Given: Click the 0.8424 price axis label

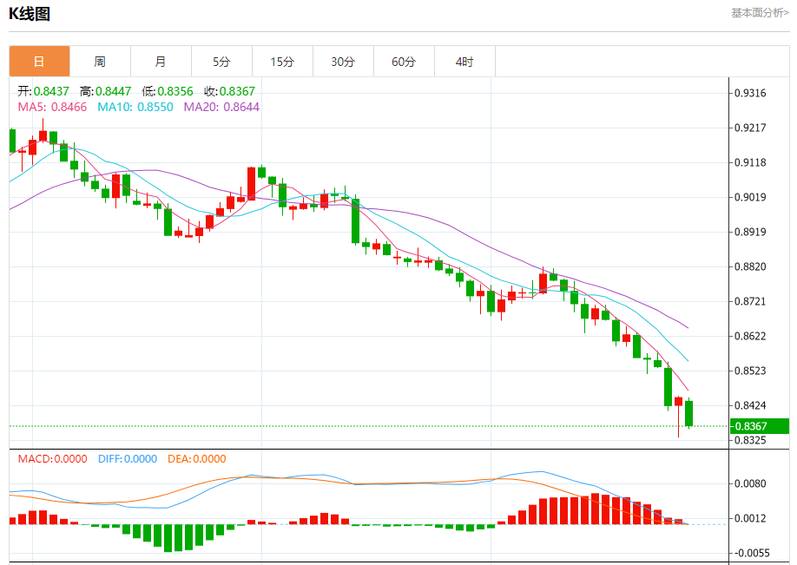Looking at the screenshot, I should 750,405.
